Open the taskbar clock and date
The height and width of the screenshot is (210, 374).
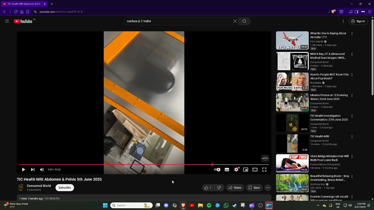click(x=361, y=205)
